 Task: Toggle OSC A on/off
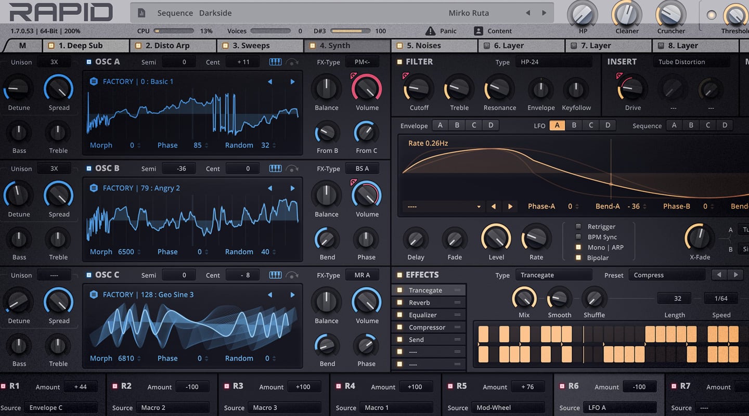click(89, 62)
